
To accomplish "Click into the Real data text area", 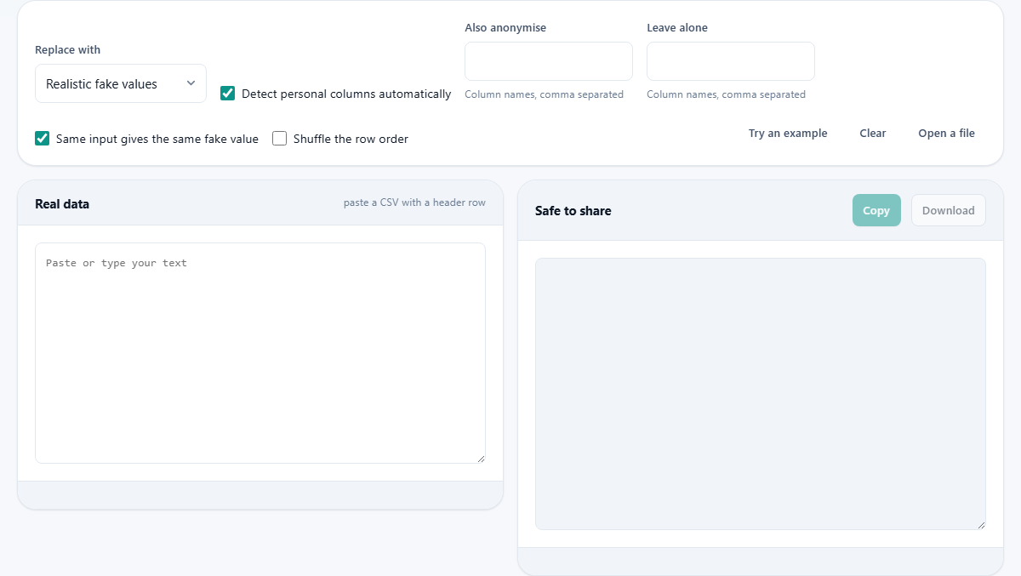I will pos(260,353).
